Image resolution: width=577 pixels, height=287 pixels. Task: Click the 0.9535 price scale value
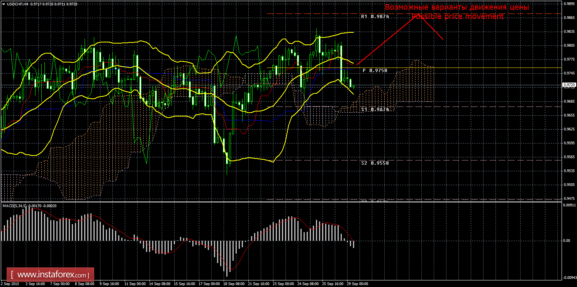tap(569, 171)
